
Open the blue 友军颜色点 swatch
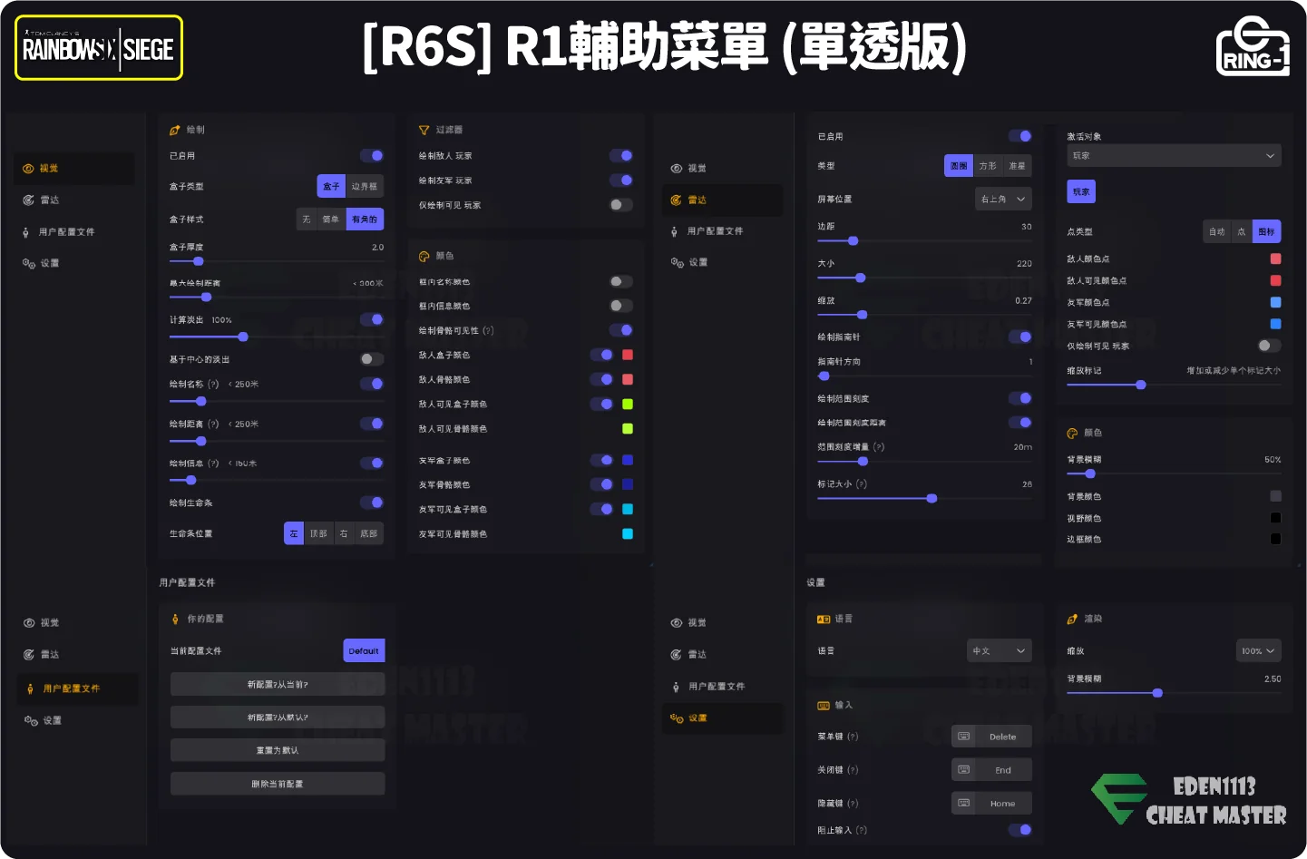pyautogui.click(x=1276, y=303)
